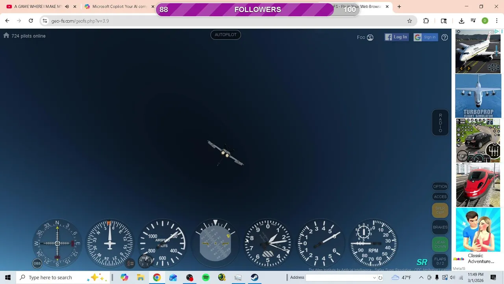The image size is (504, 284).
Task: Click the RPM tachometer gauge
Action: (x=373, y=243)
